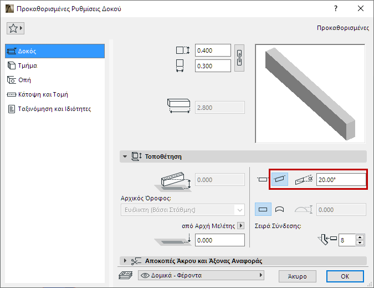374x288 pixels.
Task: Confirm with the OK button
Action: 345,276
